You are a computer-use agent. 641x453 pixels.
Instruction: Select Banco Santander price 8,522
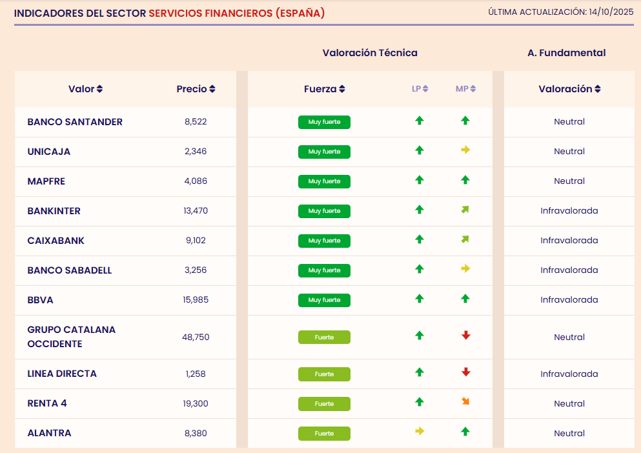196,122
